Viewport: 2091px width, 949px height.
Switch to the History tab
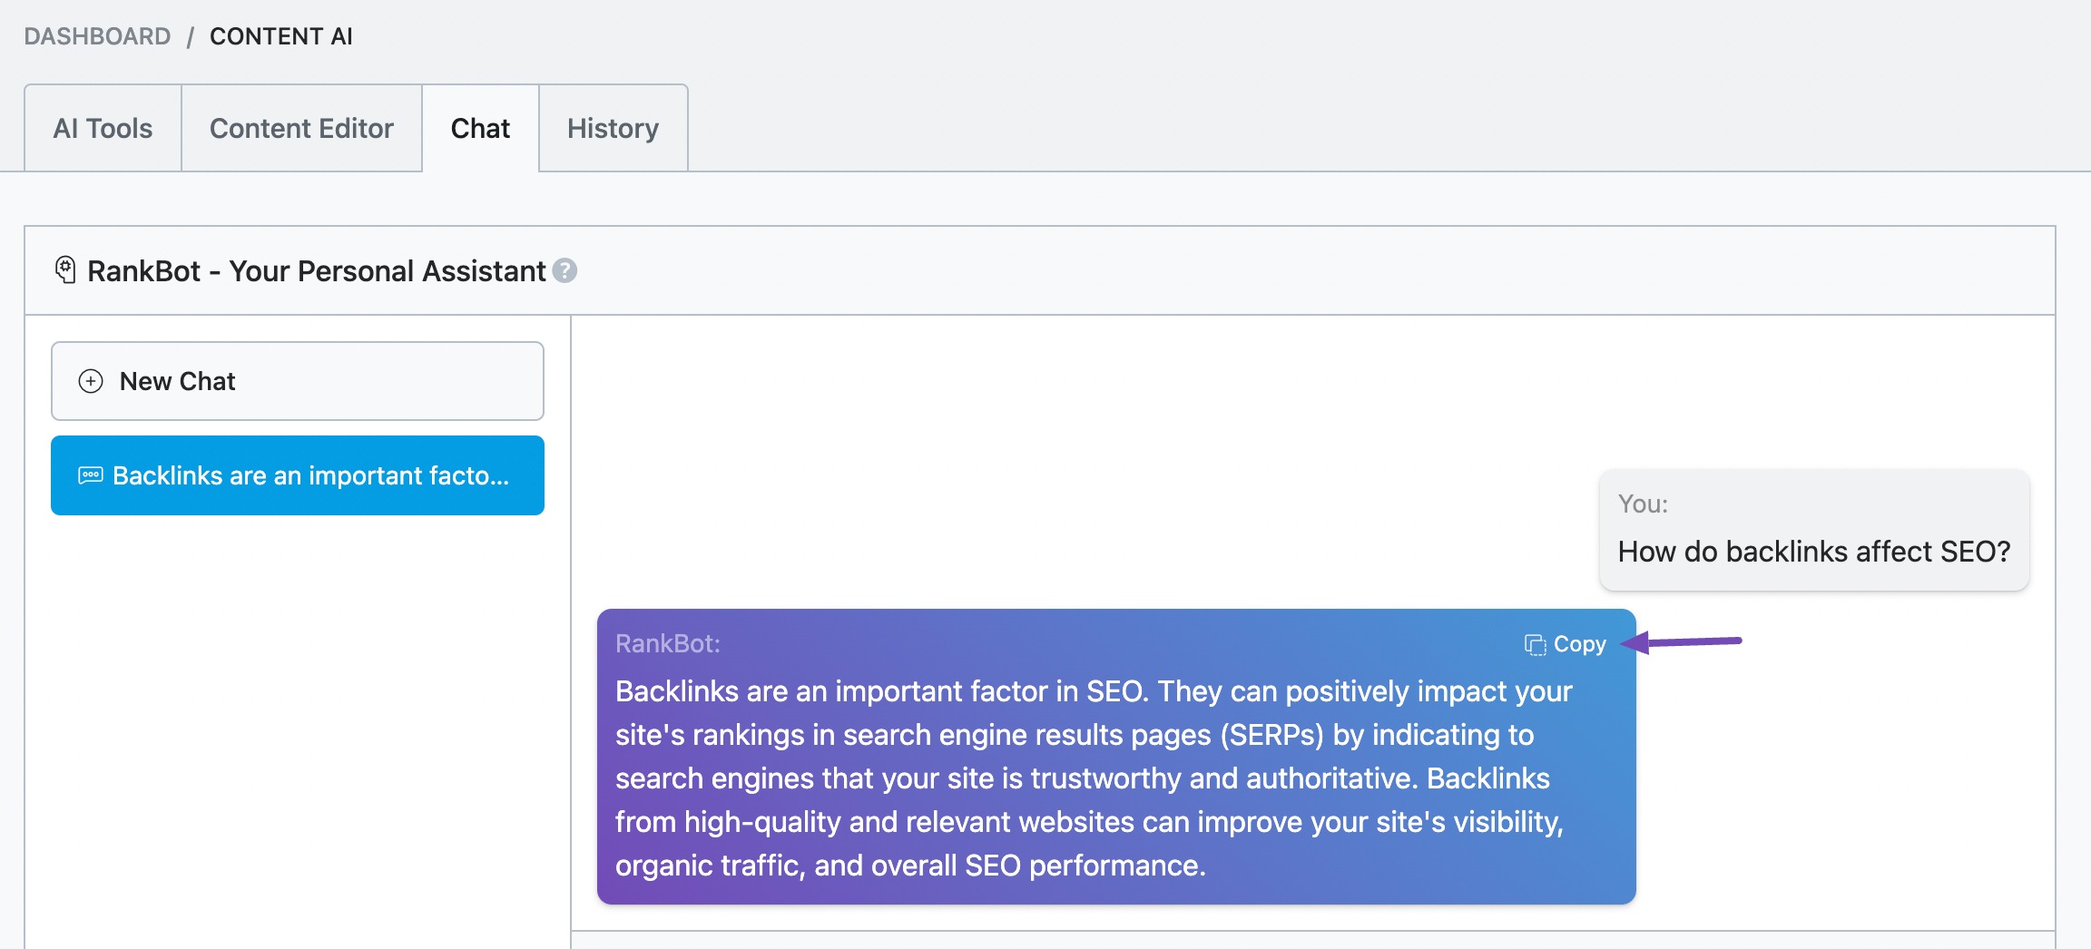[614, 128]
